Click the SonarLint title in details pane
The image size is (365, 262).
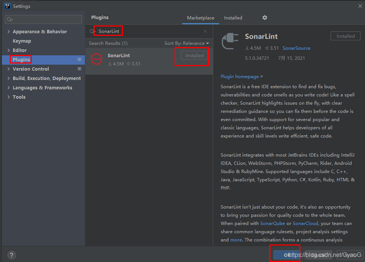tap(261, 37)
